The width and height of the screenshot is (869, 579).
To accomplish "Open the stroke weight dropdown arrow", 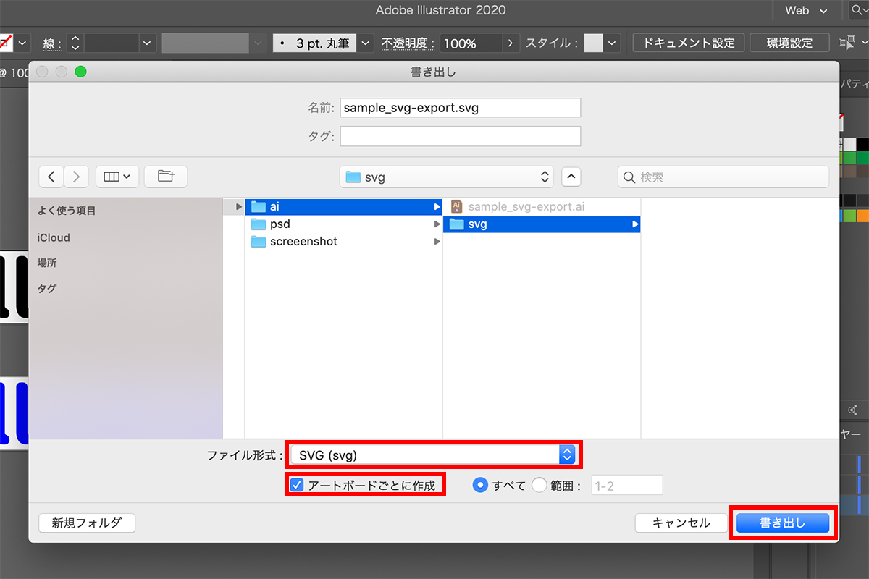I will coord(148,43).
